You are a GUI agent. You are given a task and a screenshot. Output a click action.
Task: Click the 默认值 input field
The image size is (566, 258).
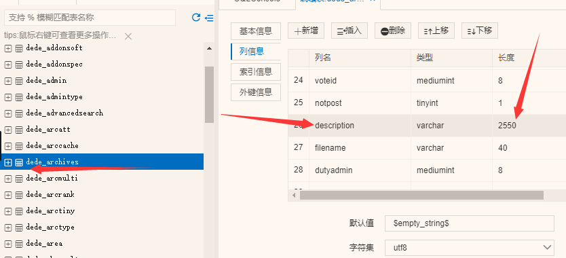tap(469, 223)
